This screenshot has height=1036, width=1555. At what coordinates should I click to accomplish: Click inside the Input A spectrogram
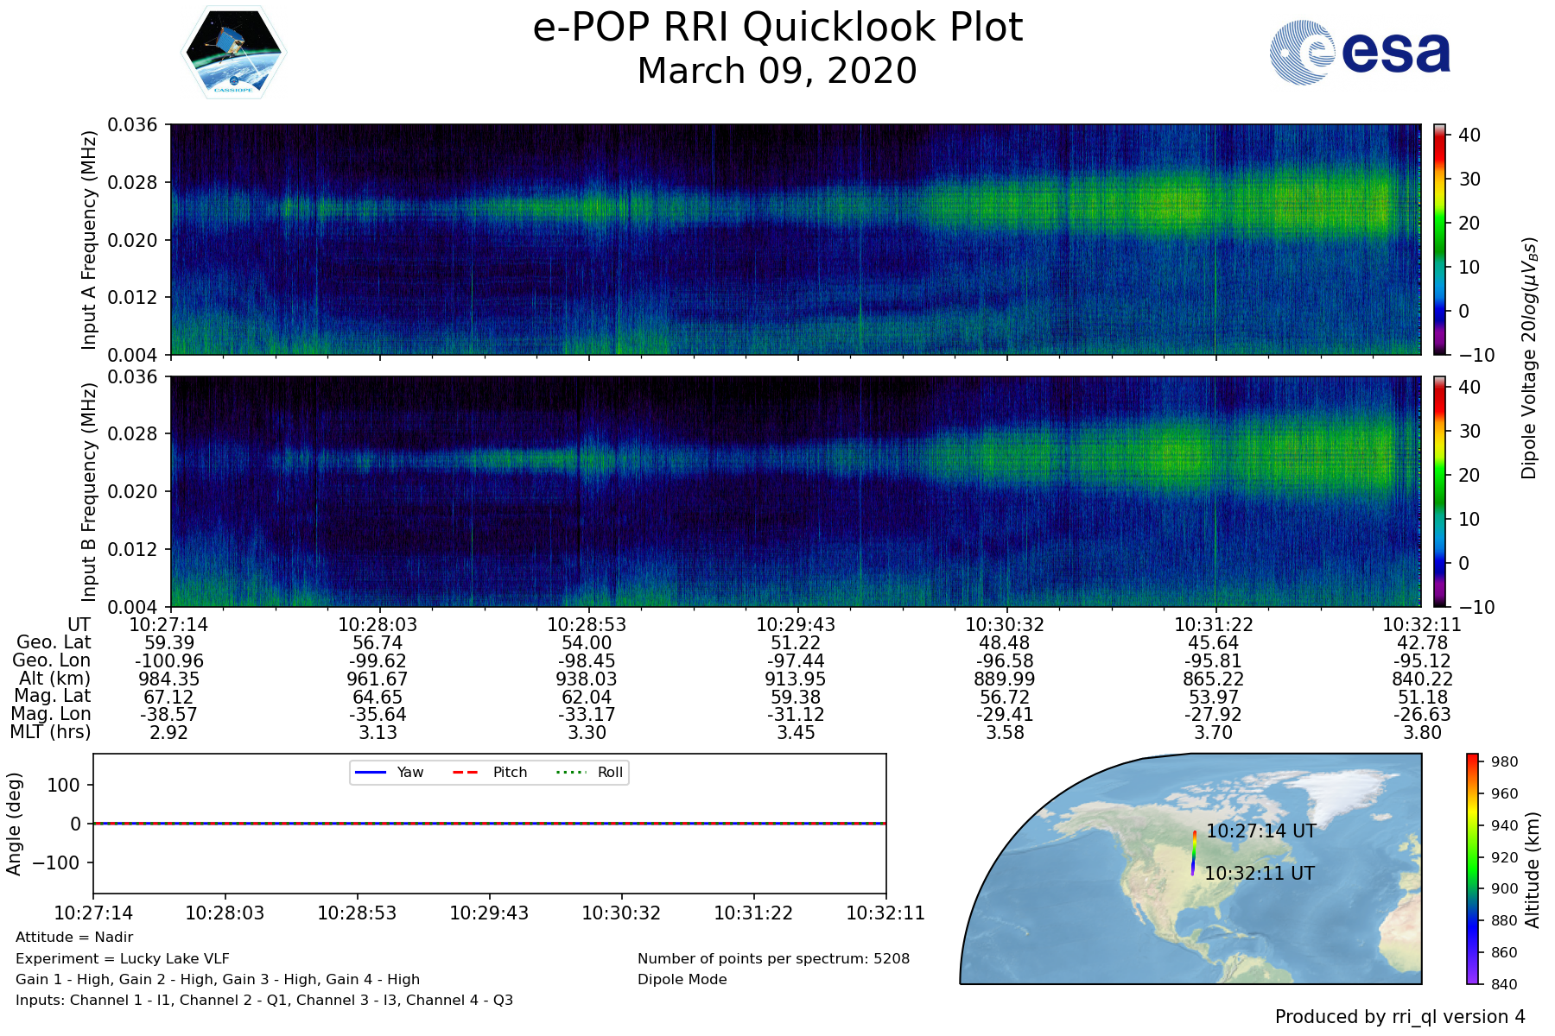tap(795, 239)
